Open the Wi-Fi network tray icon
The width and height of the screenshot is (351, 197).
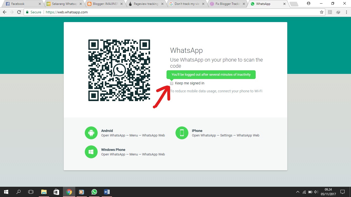(304, 192)
